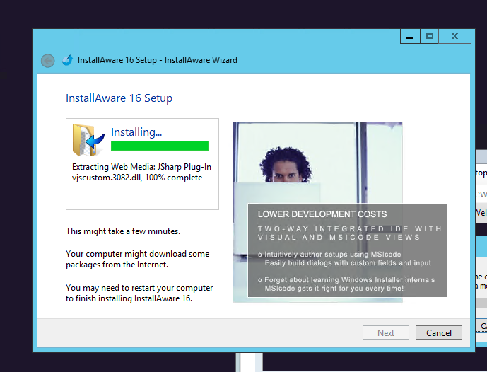
Task: Click the back arrow button in wizard header
Action: pyautogui.click(x=48, y=61)
